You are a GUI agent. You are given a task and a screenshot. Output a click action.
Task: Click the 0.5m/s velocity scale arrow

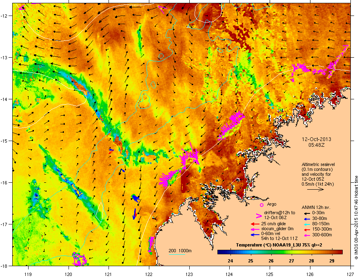pyautogui.click(x=315, y=189)
